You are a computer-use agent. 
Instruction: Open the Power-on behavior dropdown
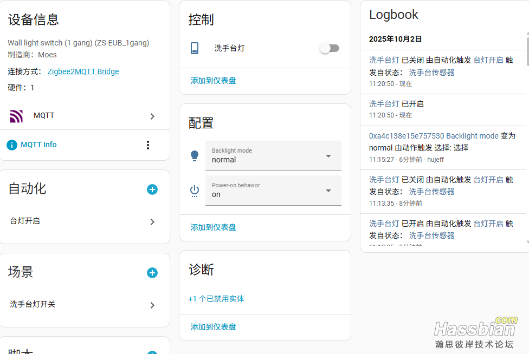273,191
